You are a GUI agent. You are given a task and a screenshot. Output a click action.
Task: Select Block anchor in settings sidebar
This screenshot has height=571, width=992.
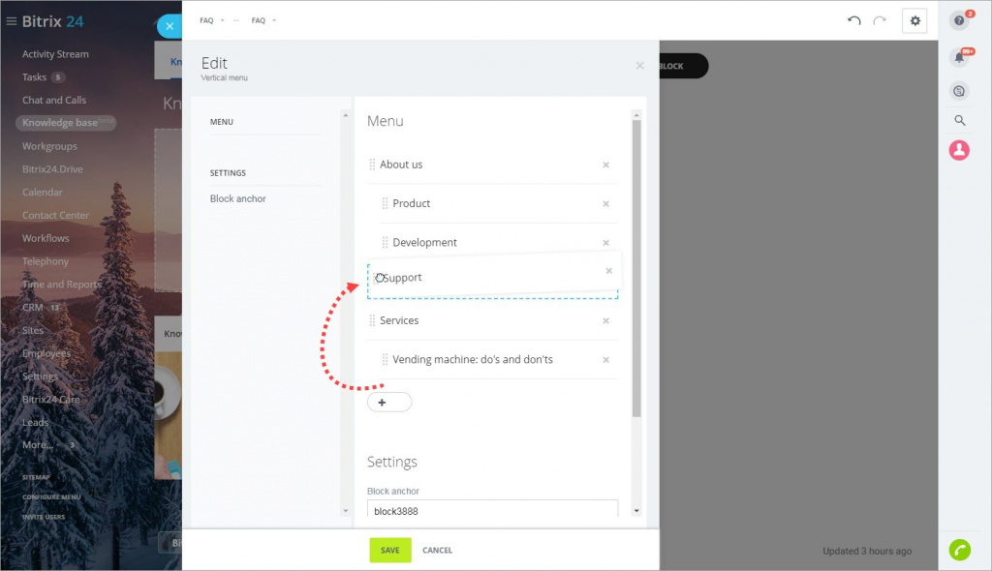click(x=238, y=198)
